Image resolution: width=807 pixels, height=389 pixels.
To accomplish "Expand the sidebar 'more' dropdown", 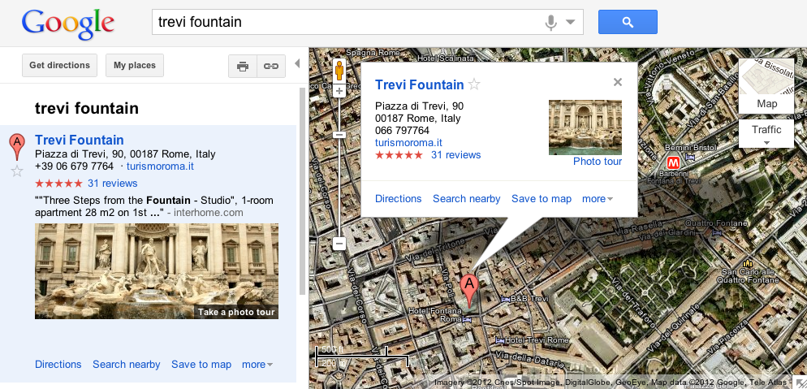I will coord(257,365).
